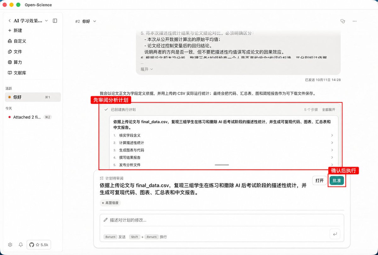Click the 文件 copy icon
The height and width of the screenshot is (255, 378).
click(x=10, y=52)
